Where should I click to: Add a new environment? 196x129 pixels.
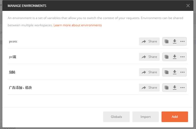pyautogui.click(x=175, y=117)
